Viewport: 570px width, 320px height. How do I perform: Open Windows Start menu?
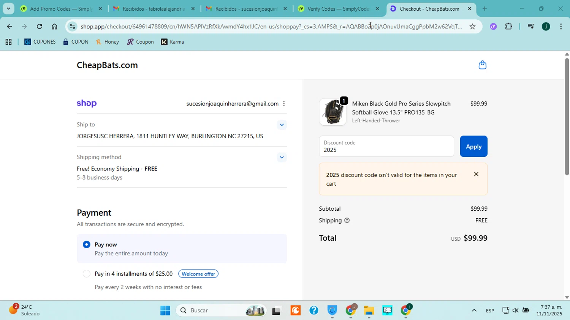tap(165, 311)
